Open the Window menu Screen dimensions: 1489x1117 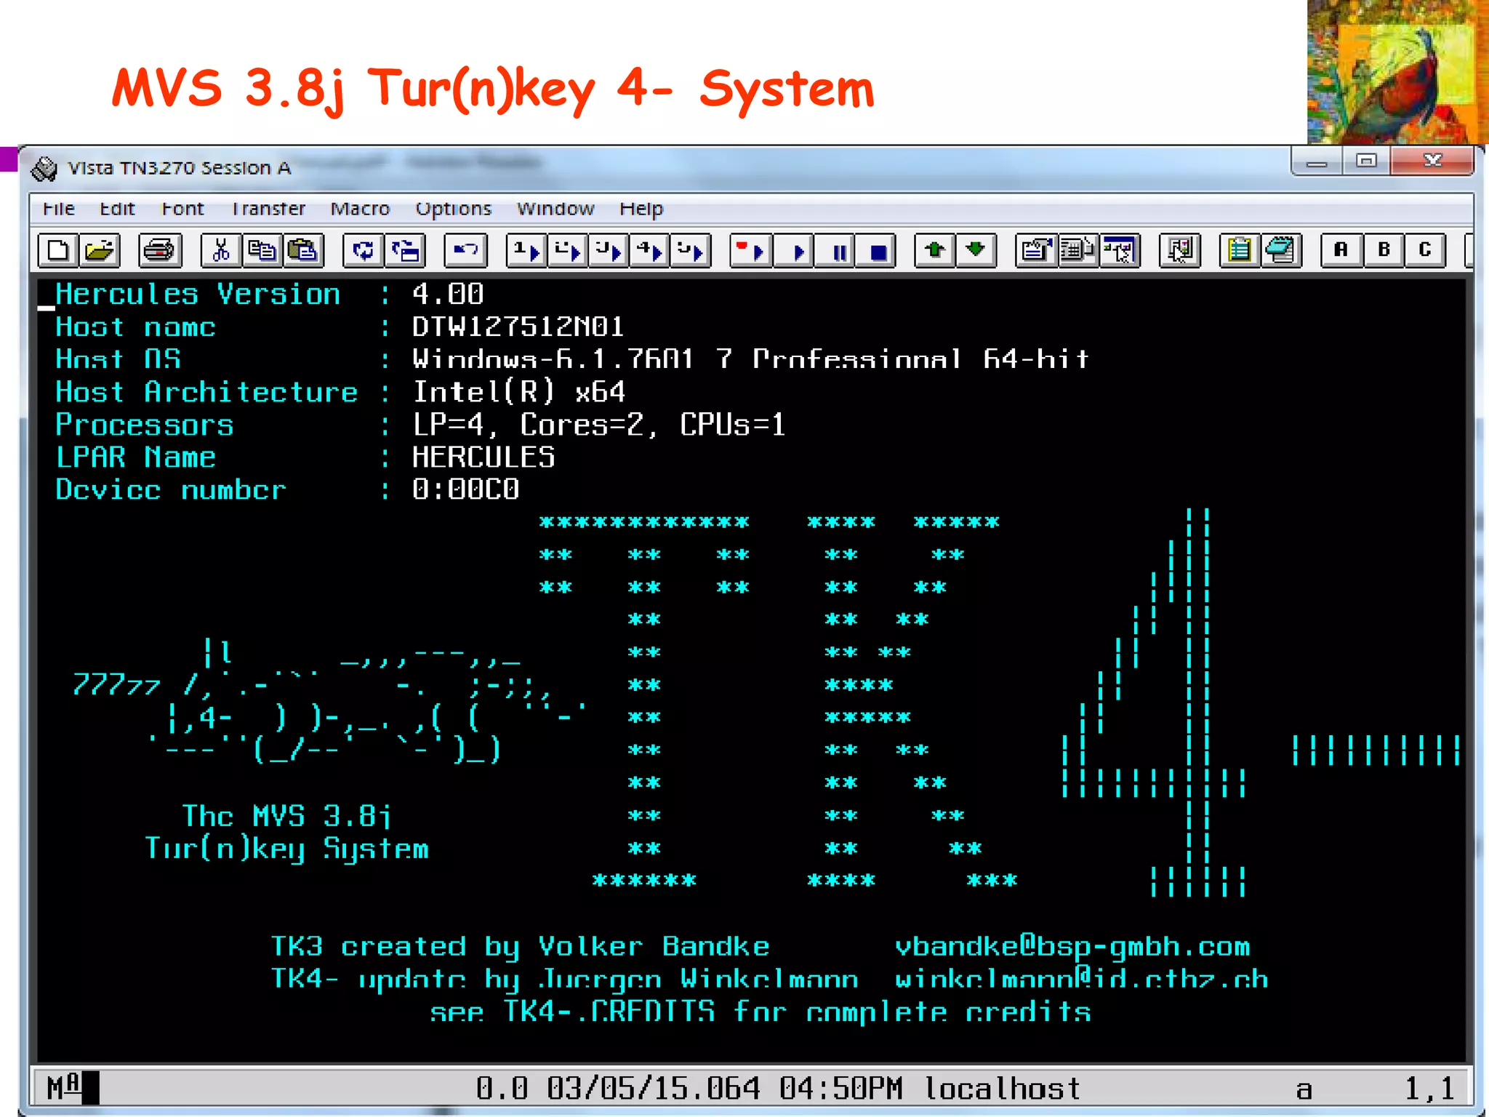(555, 209)
